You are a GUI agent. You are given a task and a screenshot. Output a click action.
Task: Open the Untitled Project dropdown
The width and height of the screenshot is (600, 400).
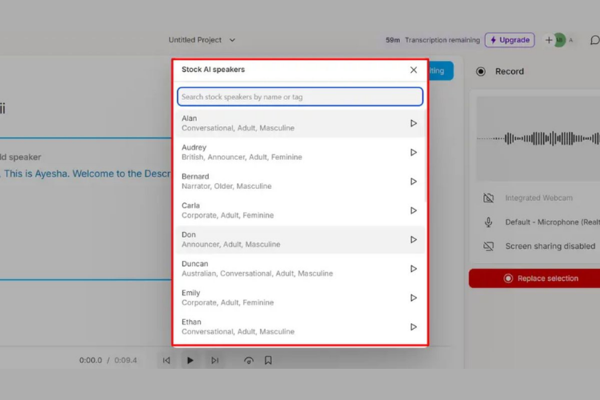[x=202, y=40]
